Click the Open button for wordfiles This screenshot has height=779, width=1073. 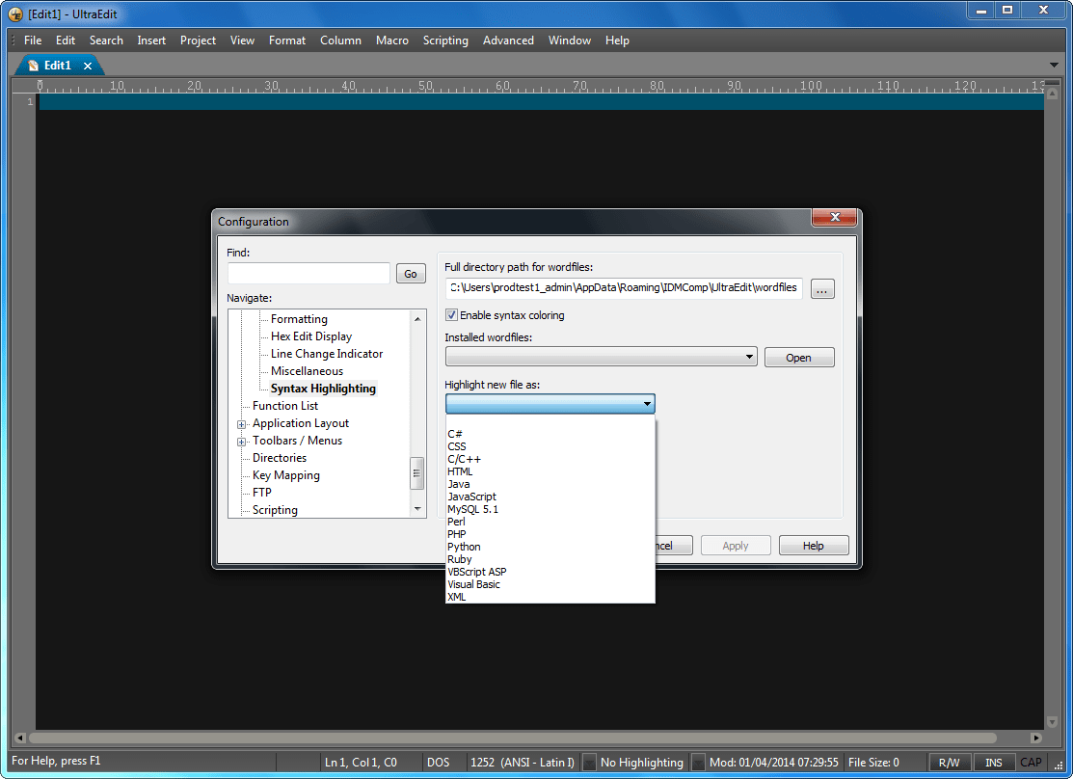tap(798, 358)
